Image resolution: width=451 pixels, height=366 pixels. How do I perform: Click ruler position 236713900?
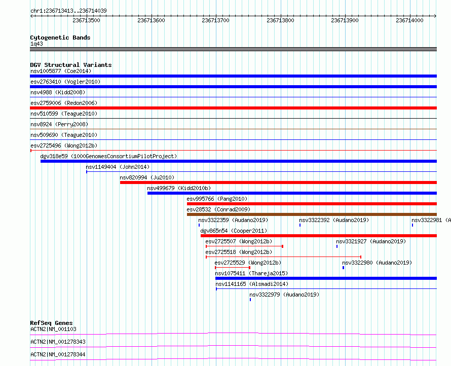pos(345,20)
